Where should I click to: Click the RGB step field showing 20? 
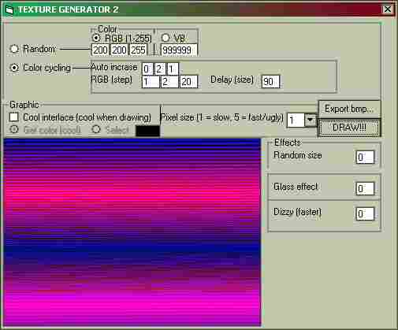(x=188, y=81)
